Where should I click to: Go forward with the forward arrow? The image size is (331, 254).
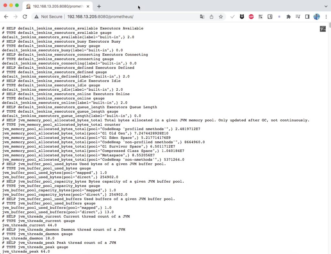tap(16, 17)
